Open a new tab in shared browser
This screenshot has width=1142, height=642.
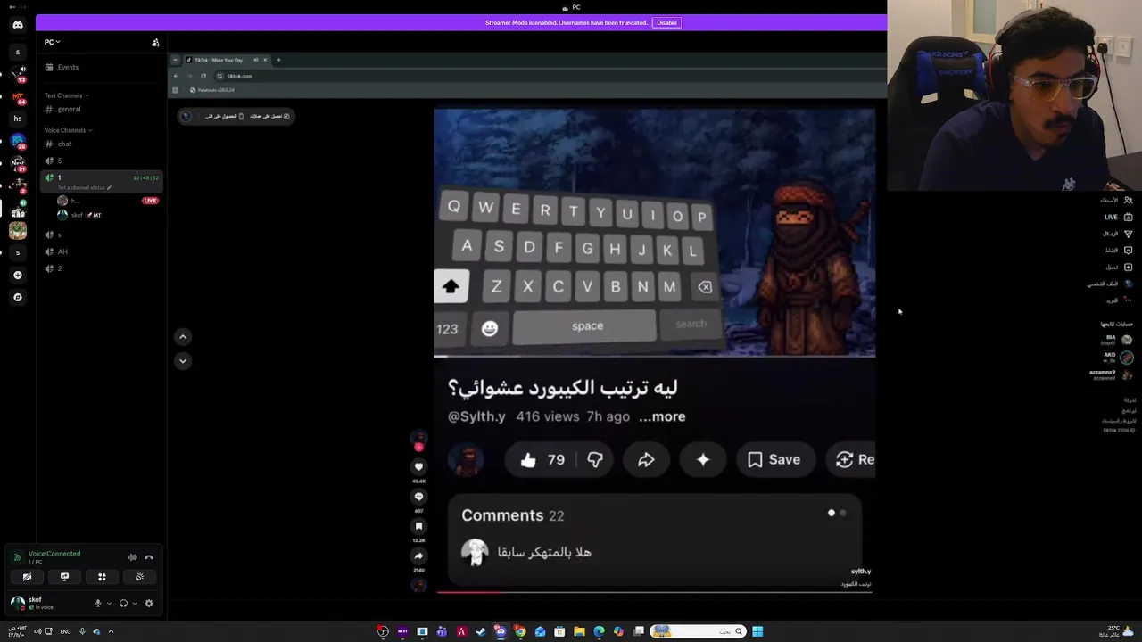pos(278,60)
